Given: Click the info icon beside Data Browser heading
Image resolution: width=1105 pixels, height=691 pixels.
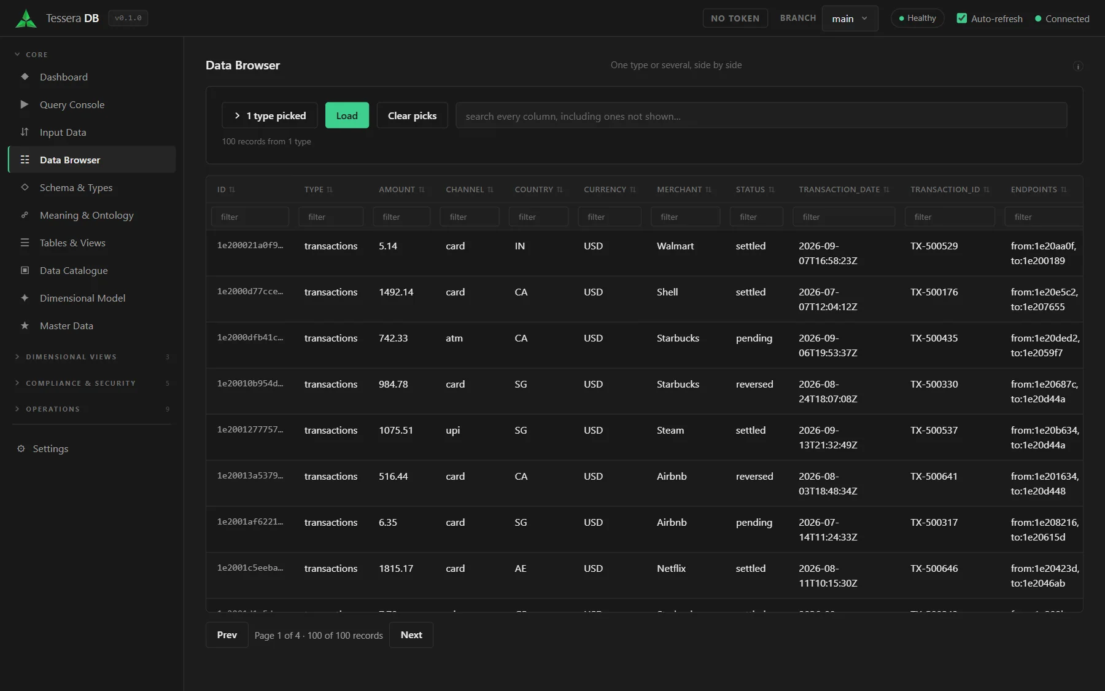Looking at the screenshot, I should tap(1077, 66).
